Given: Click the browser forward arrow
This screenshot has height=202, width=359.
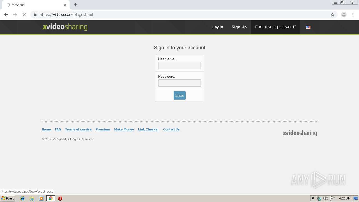Looking at the screenshot, I should 15,15.
